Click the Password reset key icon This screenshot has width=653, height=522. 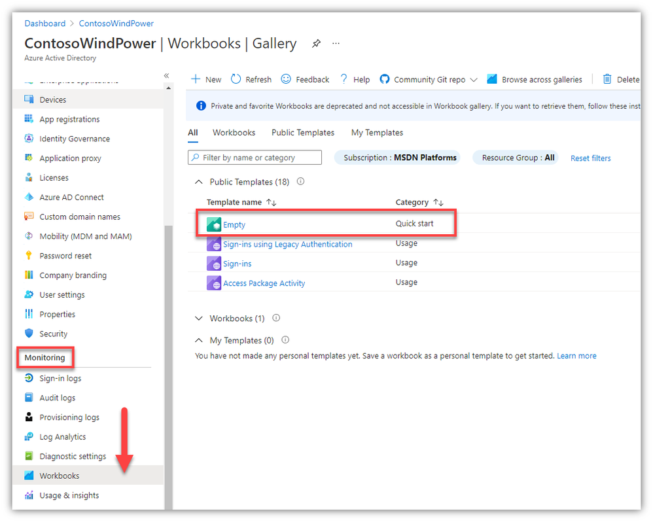(x=29, y=255)
